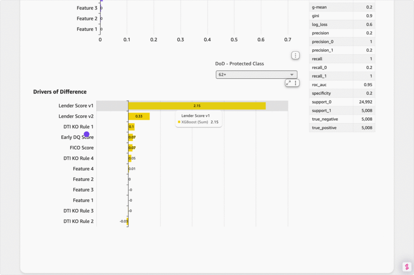
Task: Click the DTI KO Rule 1 bar
Action: [131, 127]
